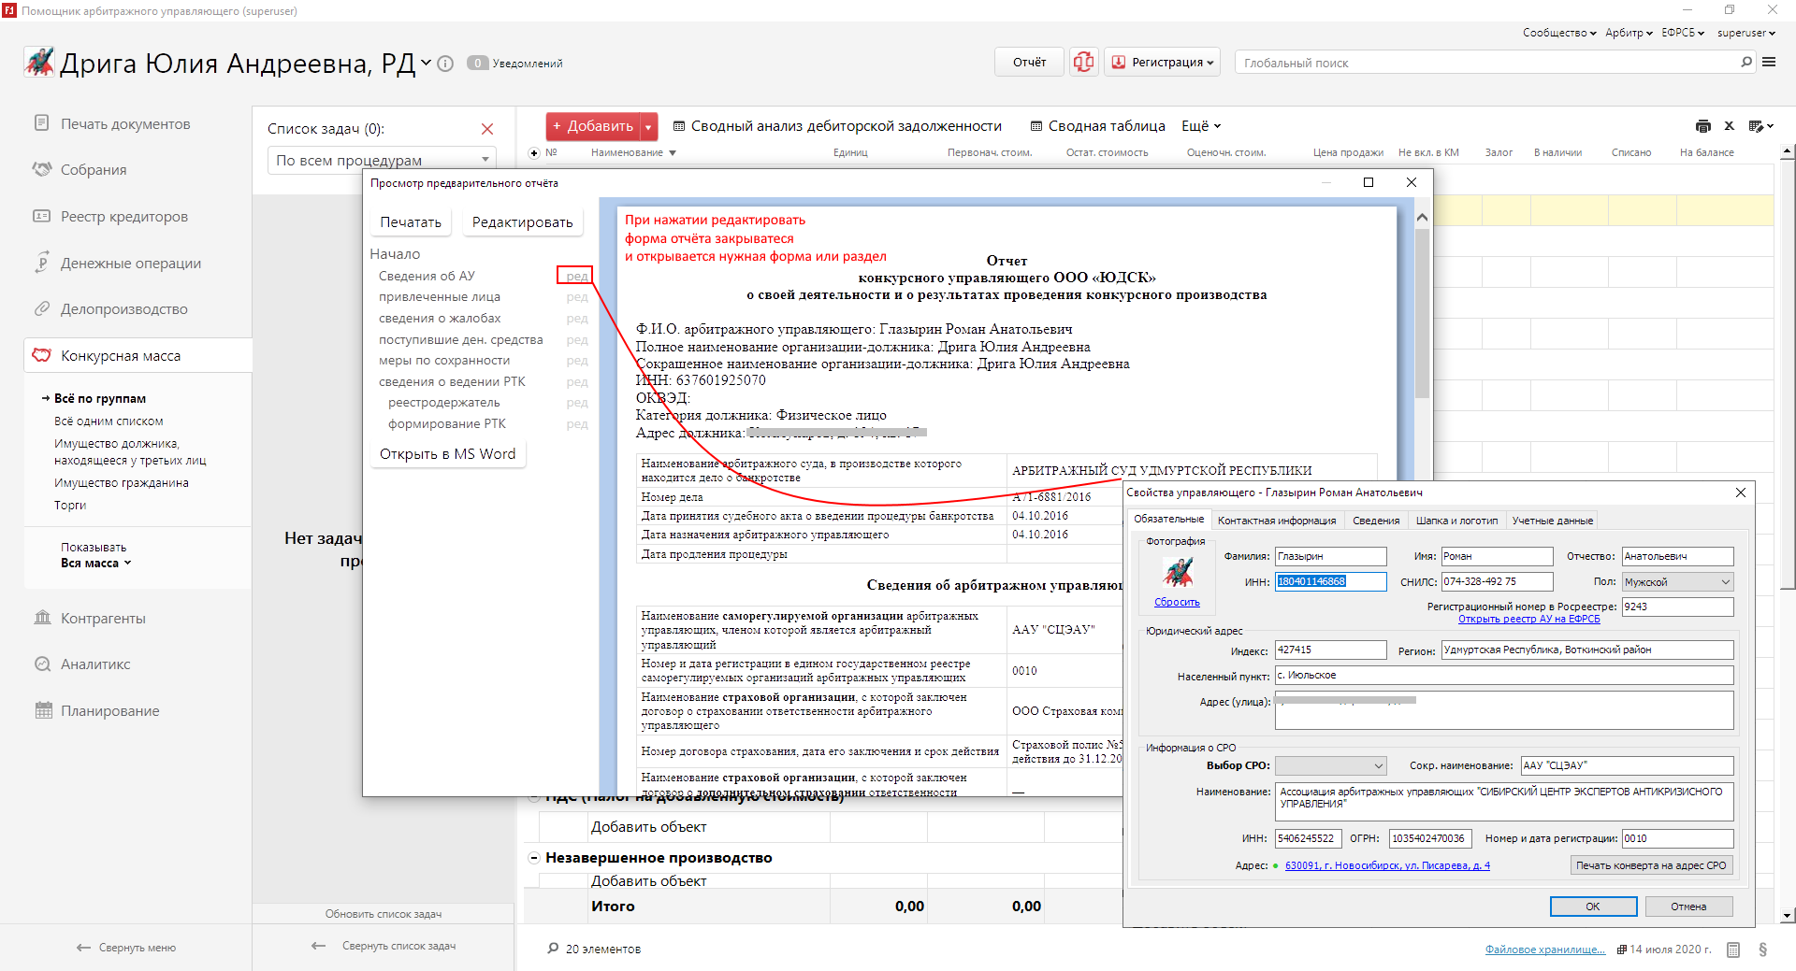The height and width of the screenshot is (971, 1796).
Task: Click the print icon above the table
Action: tap(1702, 126)
